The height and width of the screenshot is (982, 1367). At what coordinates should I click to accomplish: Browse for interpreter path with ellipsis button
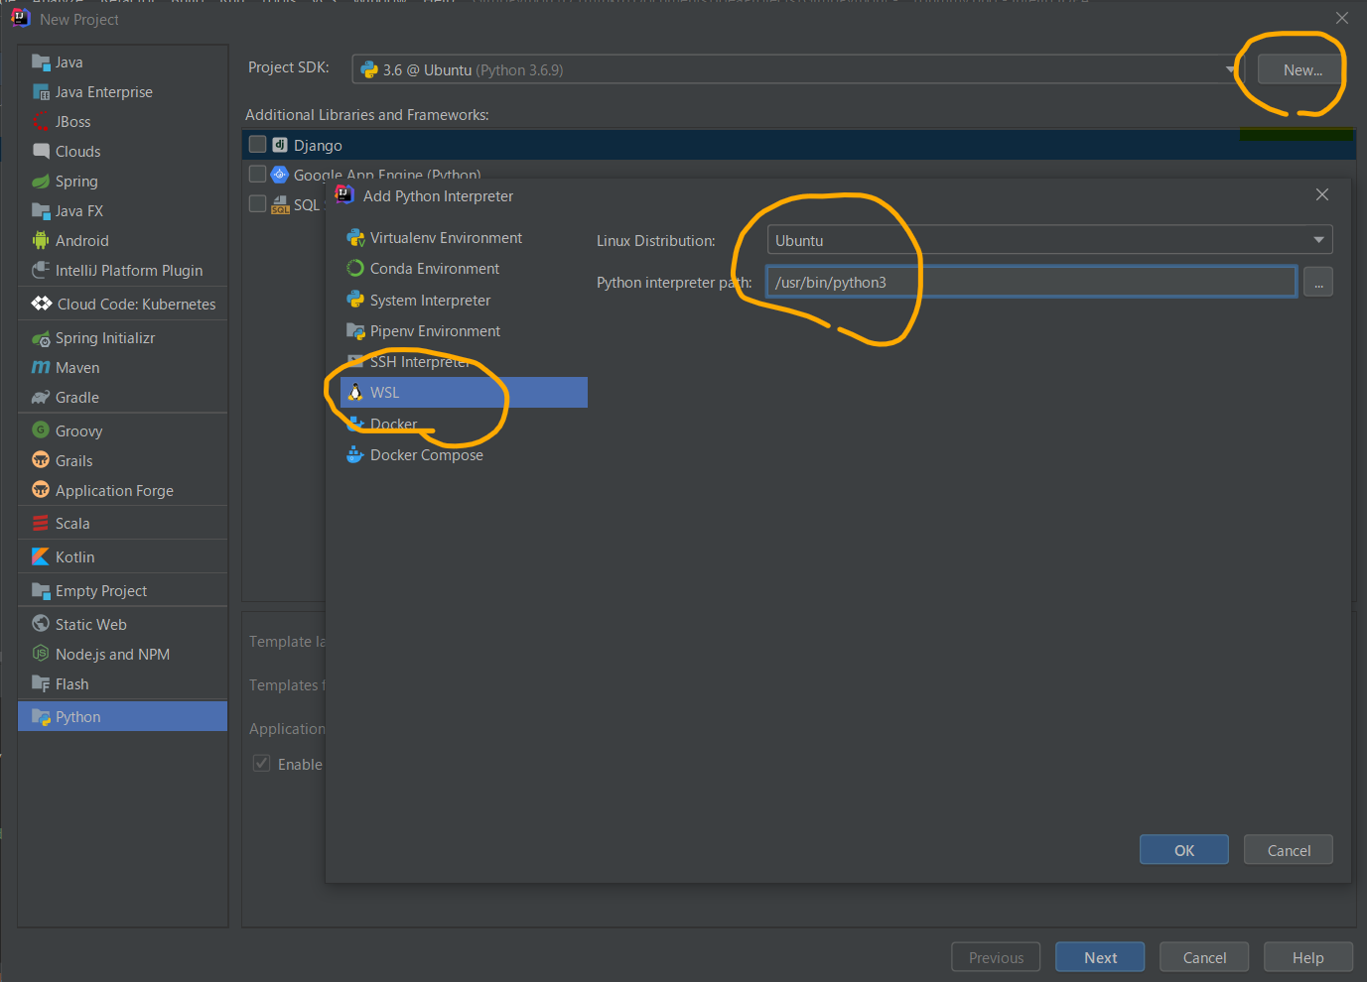(x=1317, y=283)
